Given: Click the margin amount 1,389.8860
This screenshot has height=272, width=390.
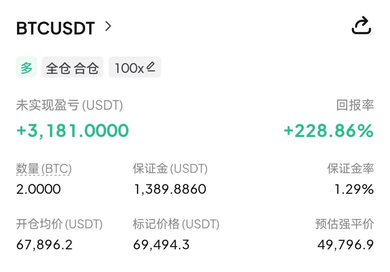Looking at the screenshot, I should click(170, 189).
